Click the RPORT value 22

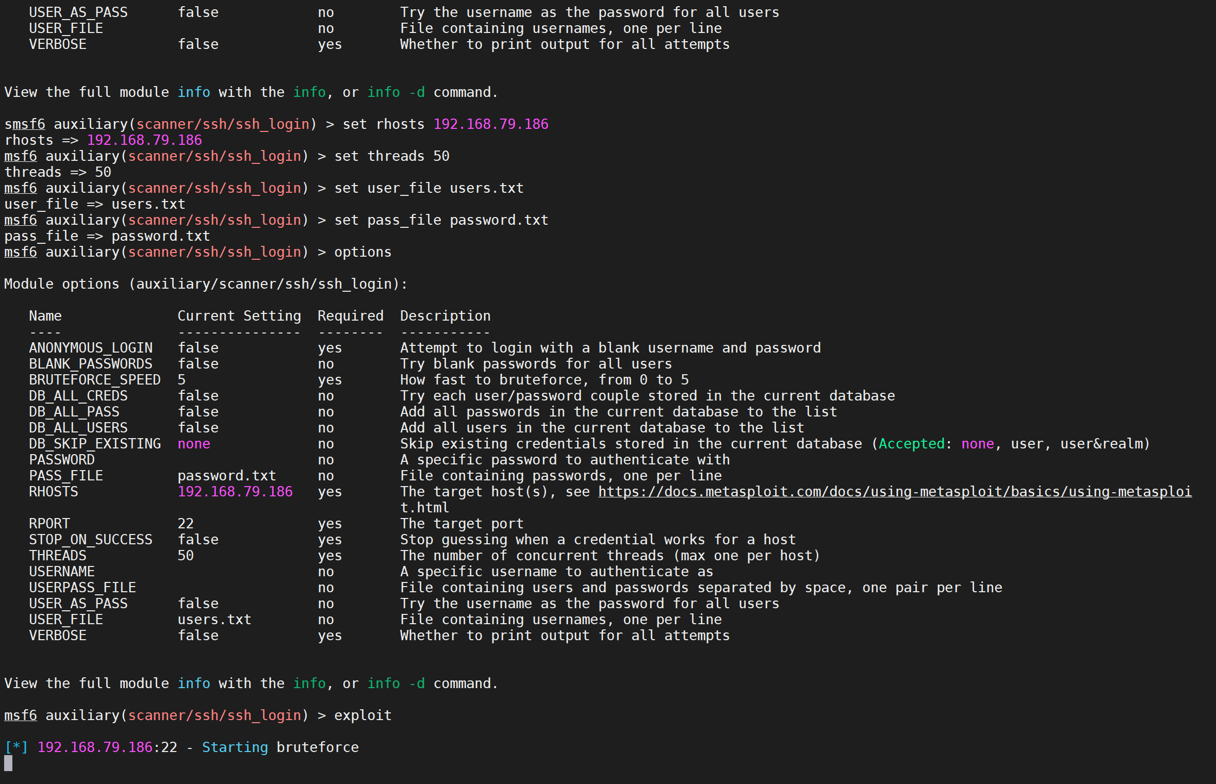pos(186,524)
